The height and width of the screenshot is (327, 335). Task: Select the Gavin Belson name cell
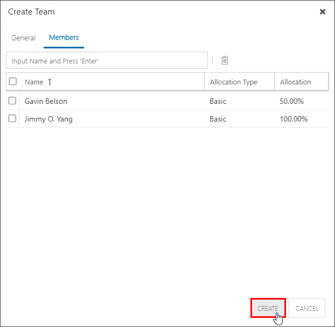[x=111, y=101]
